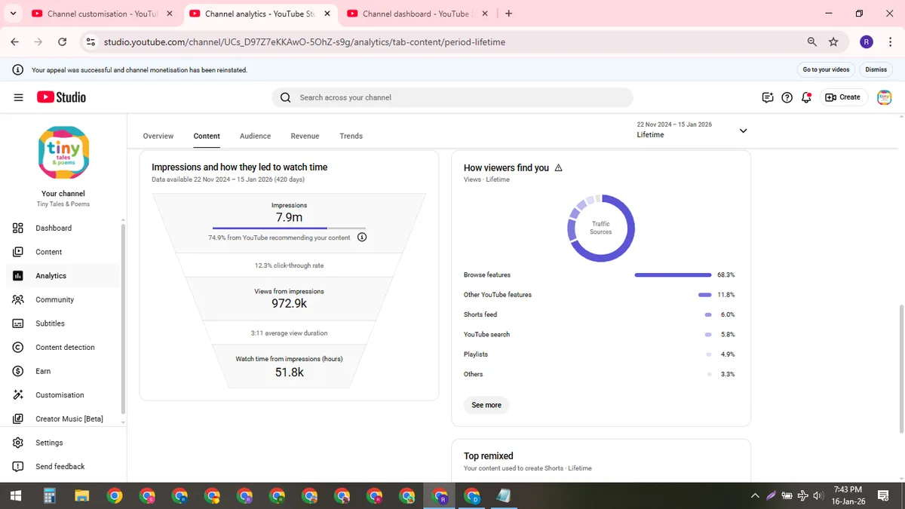Click warning triangle next to How viewers find you
The width and height of the screenshot is (905, 509).
click(558, 168)
